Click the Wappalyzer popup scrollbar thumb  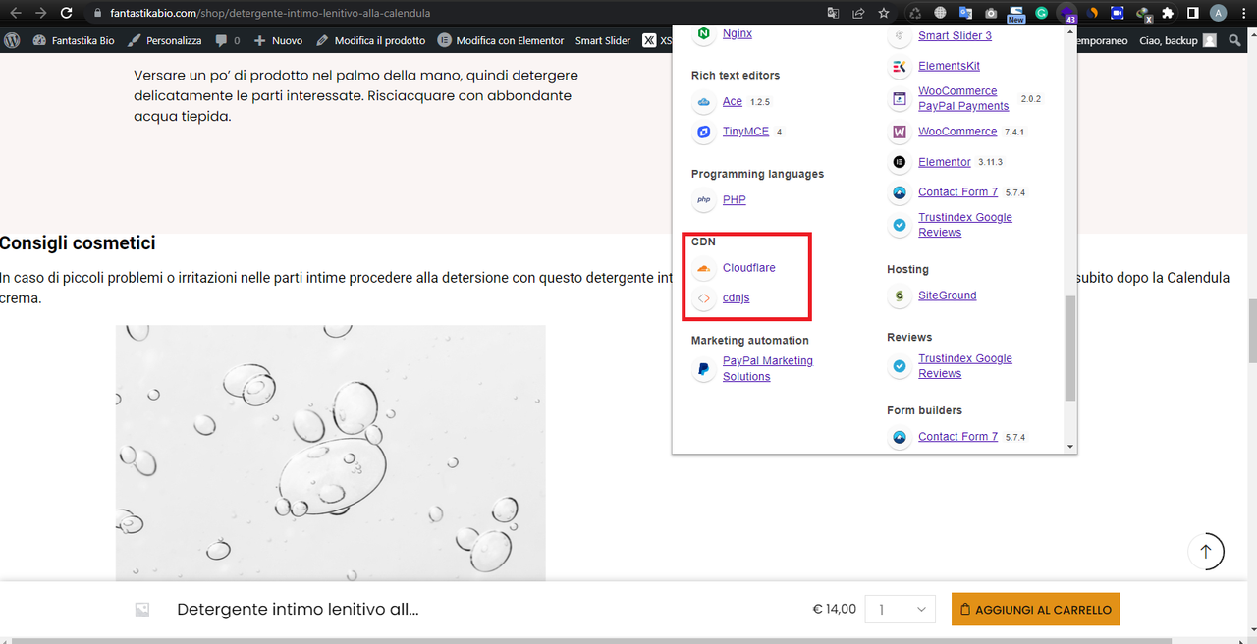[1070, 348]
